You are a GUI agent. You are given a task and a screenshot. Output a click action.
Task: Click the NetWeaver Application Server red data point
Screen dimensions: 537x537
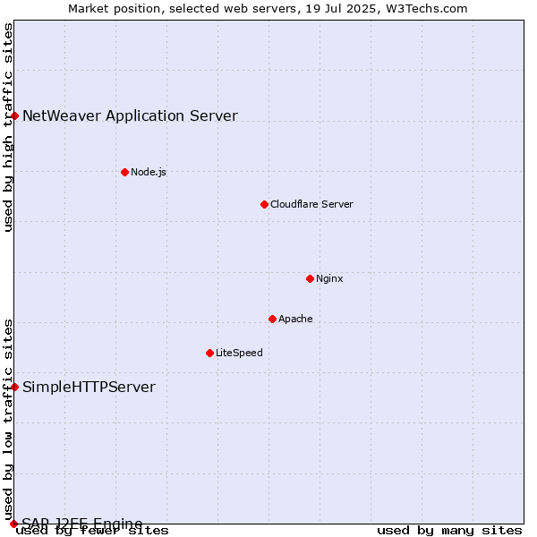coord(14,116)
